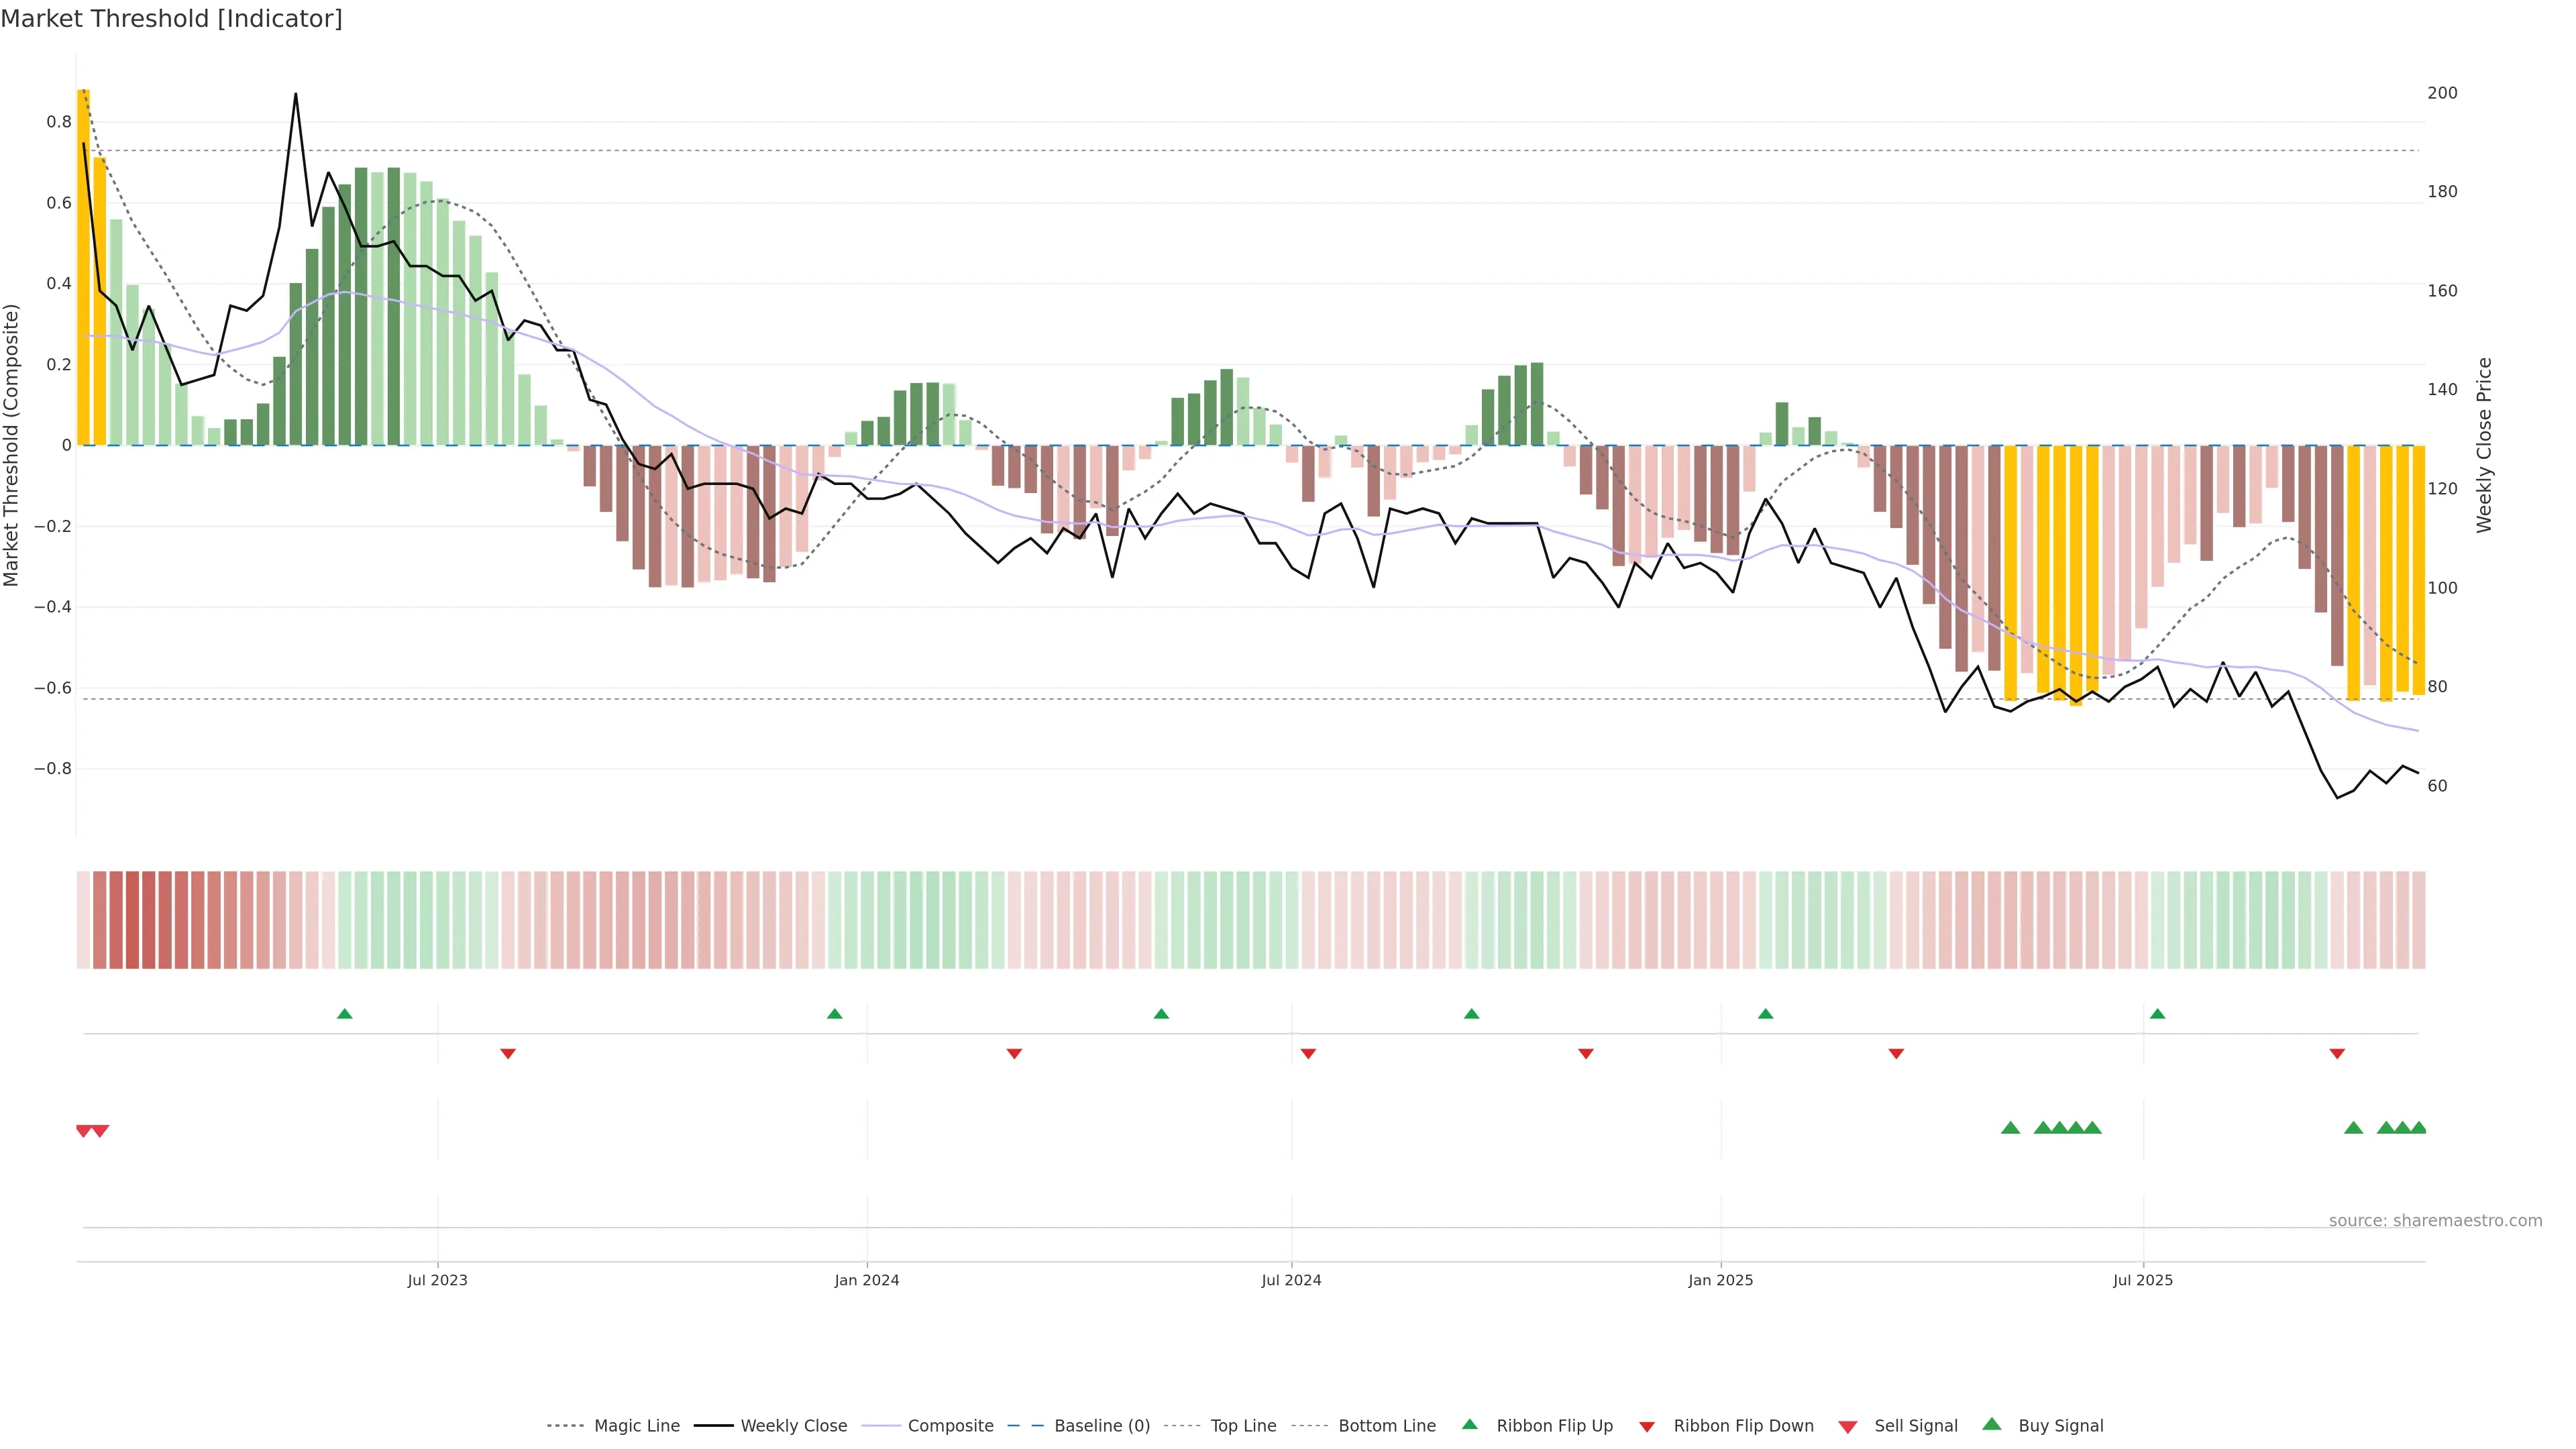2576x1449 pixels.
Task: Click Ribbon Flip Down legend triangle icon
Action: (1647, 1427)
